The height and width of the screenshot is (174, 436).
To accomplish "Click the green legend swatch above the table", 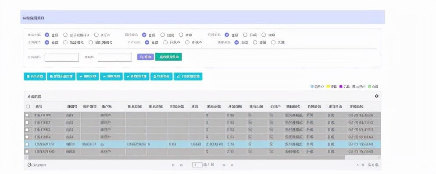I will 369,87.
